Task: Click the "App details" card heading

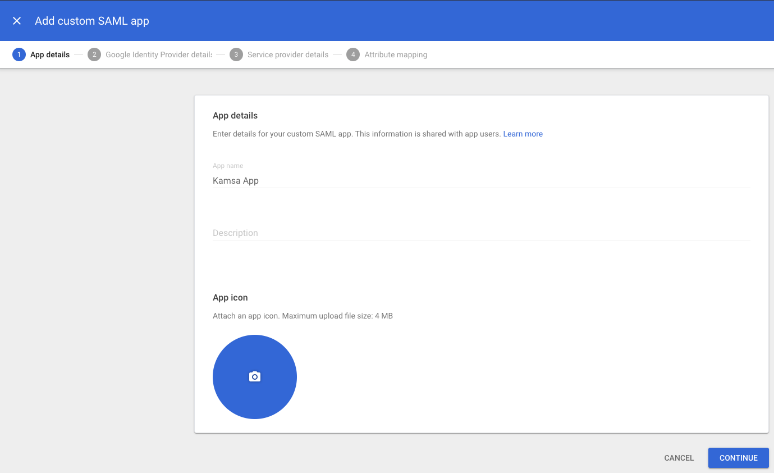Action: pyautogui.click(x=235, y=116)
